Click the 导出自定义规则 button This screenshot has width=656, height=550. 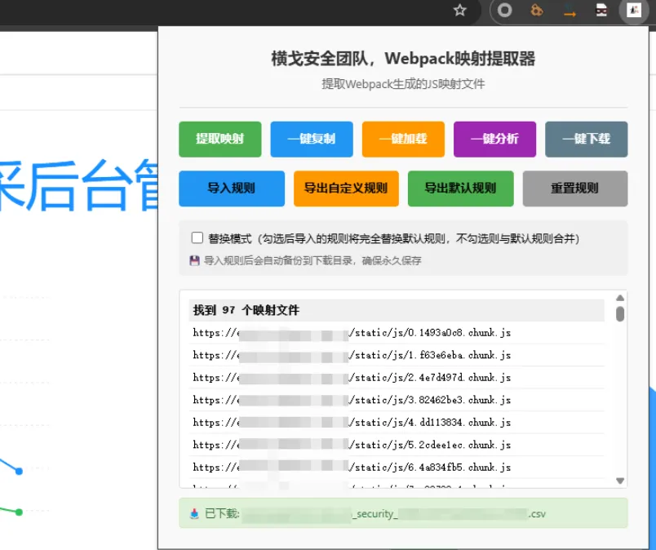coord(347,189)
